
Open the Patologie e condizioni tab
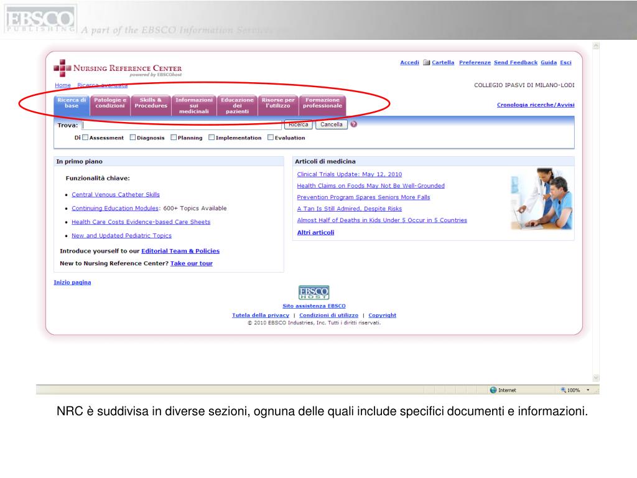[110, 105]
